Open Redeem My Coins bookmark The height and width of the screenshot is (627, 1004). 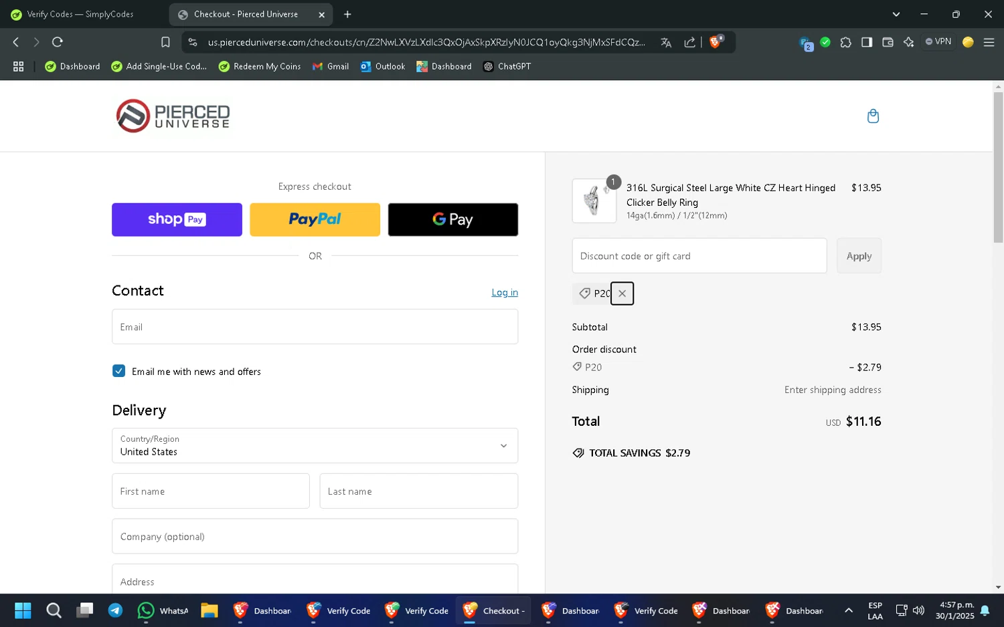point(260,66)
